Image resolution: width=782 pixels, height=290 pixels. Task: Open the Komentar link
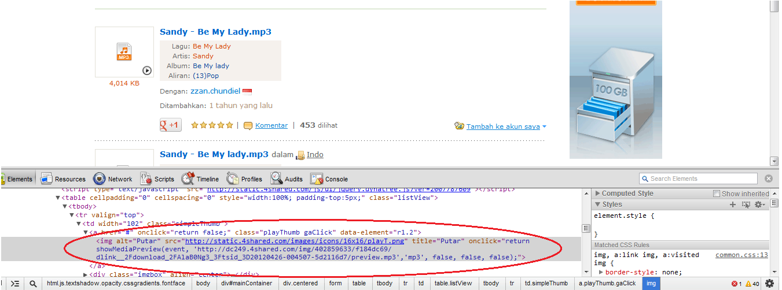click(271, 125)
